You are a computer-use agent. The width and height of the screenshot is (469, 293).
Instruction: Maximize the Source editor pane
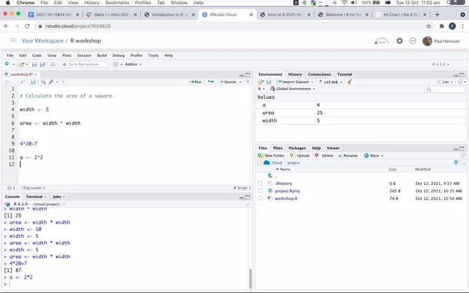[x=248, y=75]
